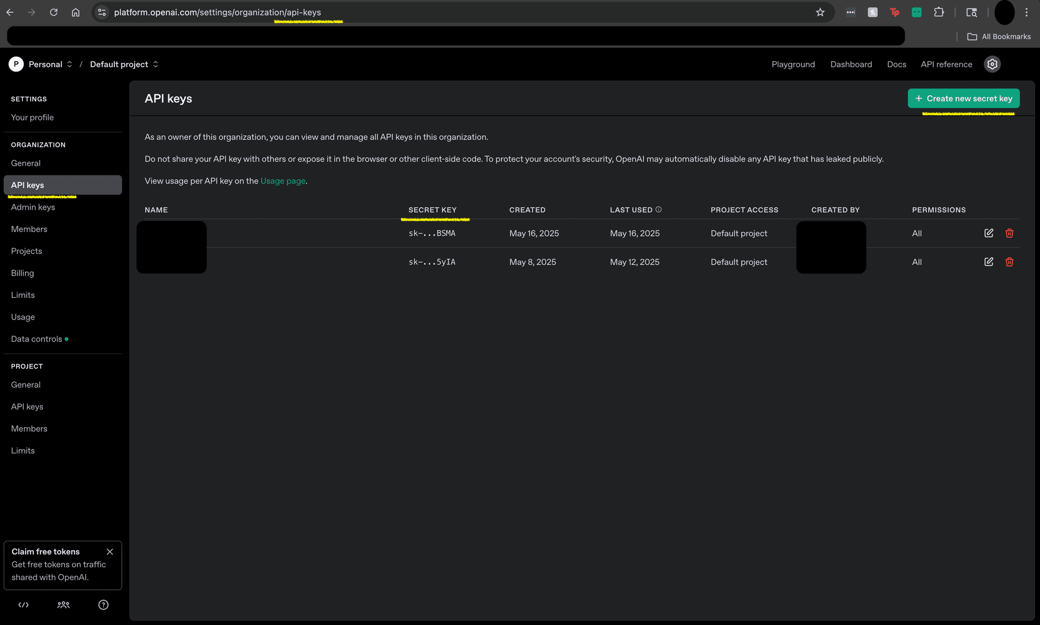Image resolution: width=1040 pixels, height=625 pixels.
Task: Click the browser address bar URL
Action: pyautogui.click(x=217, y=12)
